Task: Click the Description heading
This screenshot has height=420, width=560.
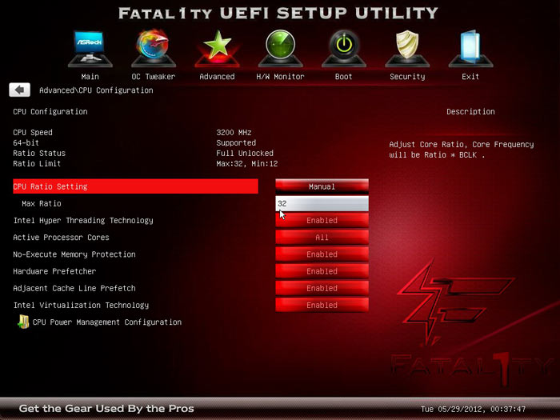Action: point(470,111)
